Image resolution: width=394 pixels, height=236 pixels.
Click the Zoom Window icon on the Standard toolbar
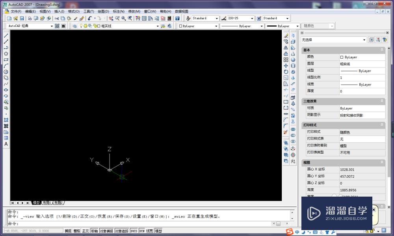(123, 18)
